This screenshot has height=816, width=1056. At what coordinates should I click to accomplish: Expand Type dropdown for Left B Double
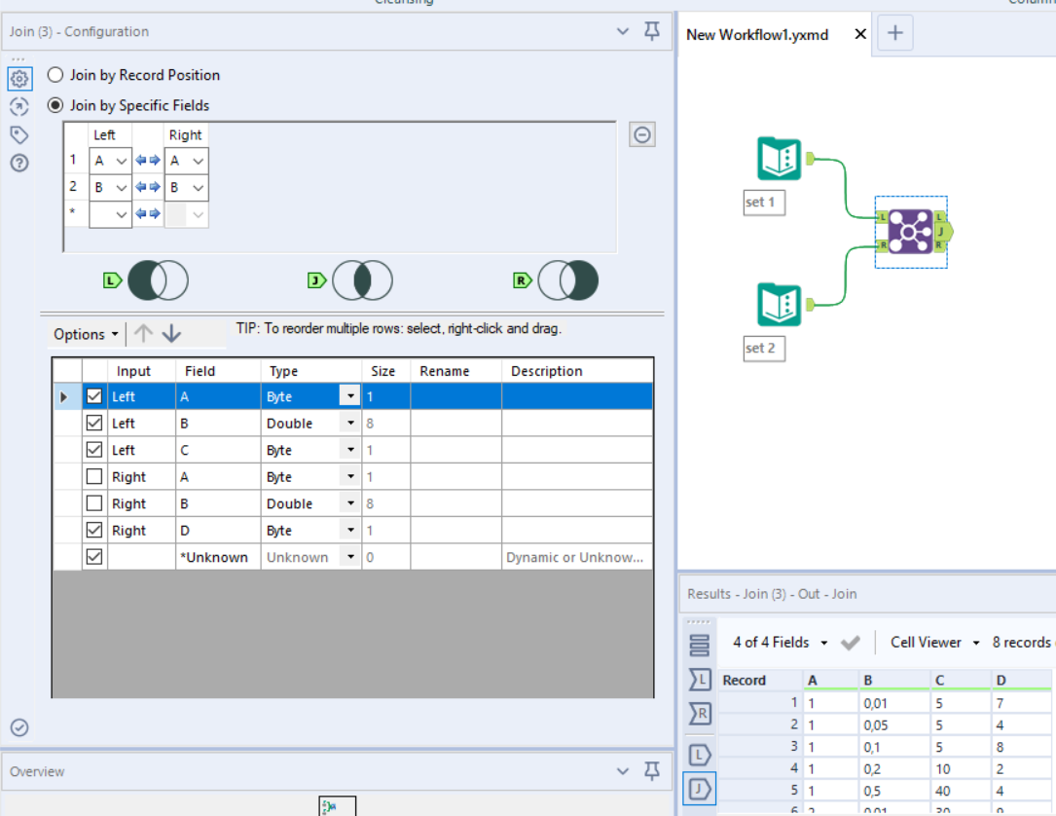click(349, 424)
